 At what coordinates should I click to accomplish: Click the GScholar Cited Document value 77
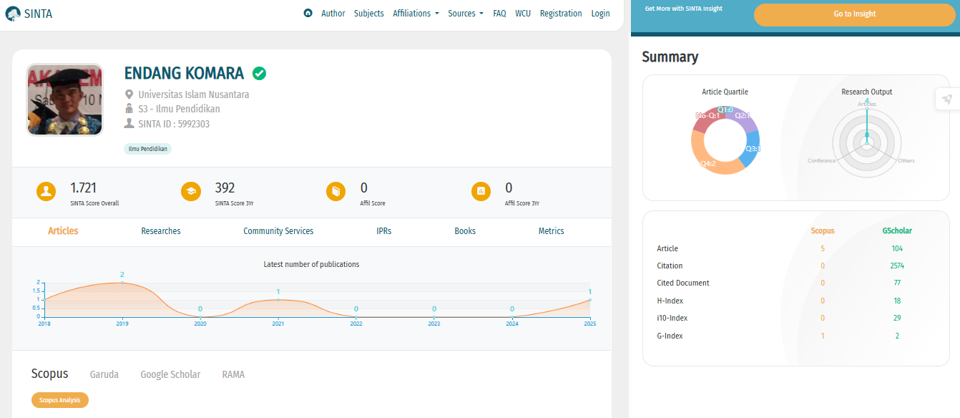pyautogui.click(x=897, y=283)
